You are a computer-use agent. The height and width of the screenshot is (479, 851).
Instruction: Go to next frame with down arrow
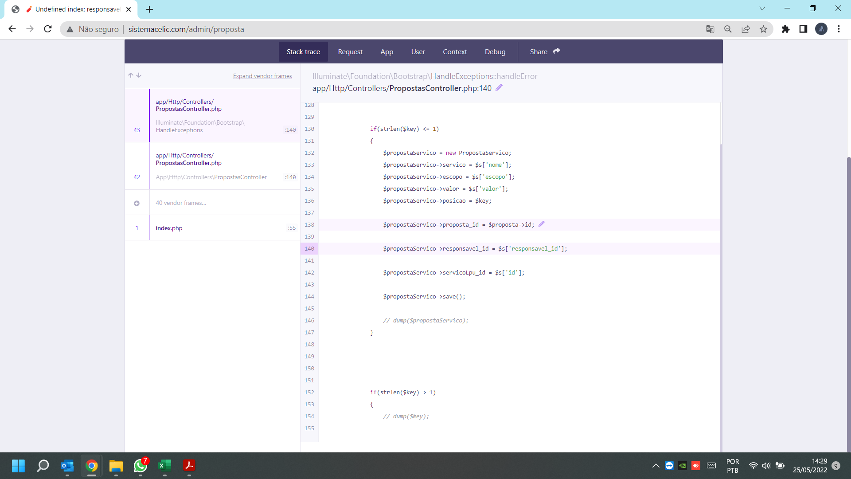139,75
